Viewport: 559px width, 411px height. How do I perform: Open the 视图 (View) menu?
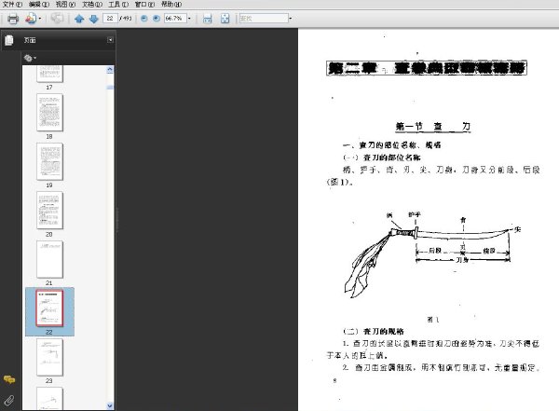click(x=65, y=5)
